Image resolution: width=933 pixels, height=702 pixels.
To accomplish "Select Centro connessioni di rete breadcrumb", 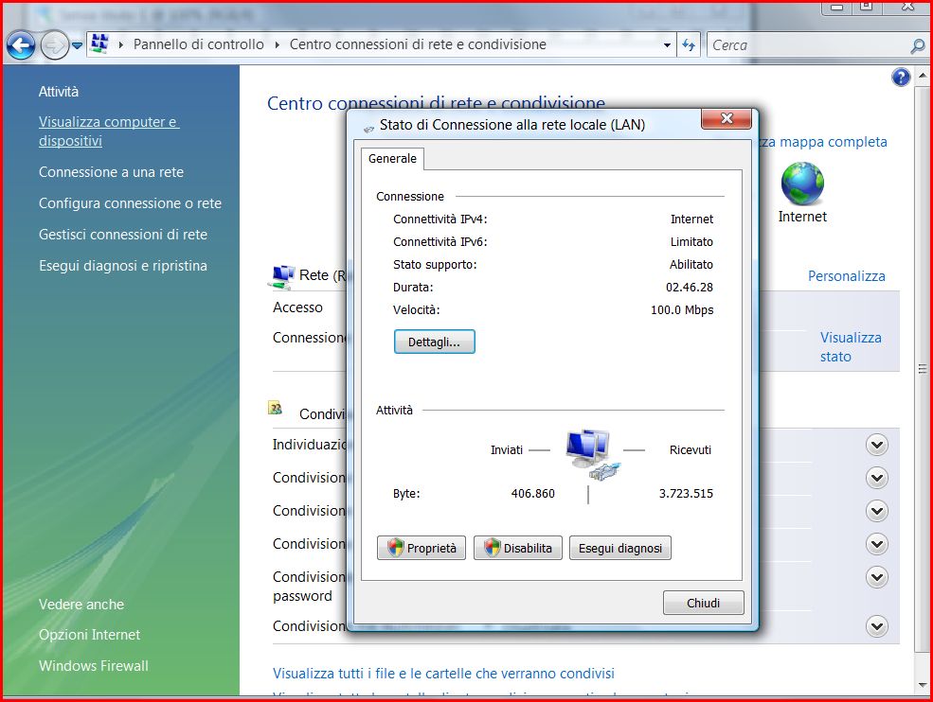I will 418,44.
